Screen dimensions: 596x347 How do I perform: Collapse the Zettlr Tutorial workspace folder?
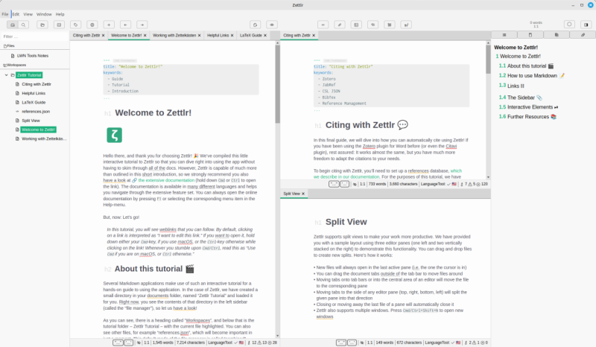point(6,75)
